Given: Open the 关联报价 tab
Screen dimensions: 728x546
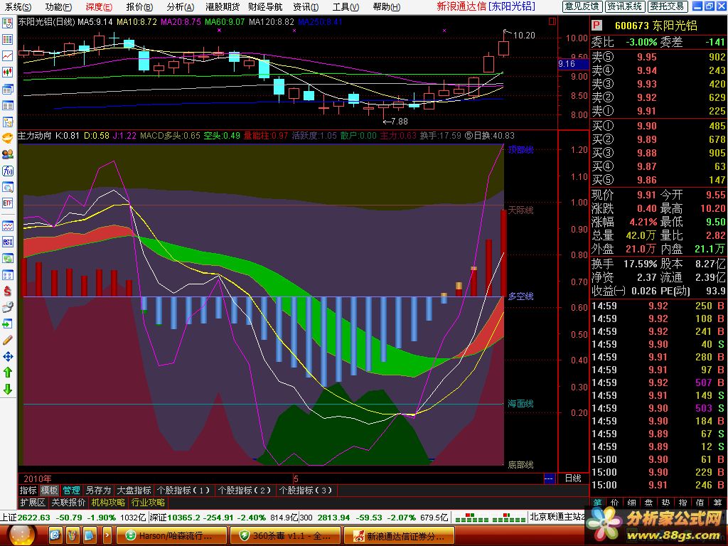Looking at the screenshot, I should [x=68, y=503].
